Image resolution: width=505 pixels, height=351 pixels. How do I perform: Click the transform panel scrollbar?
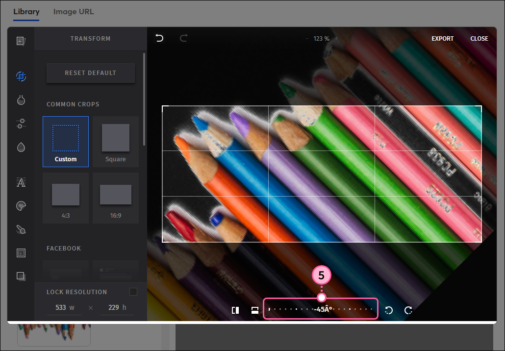144,99
